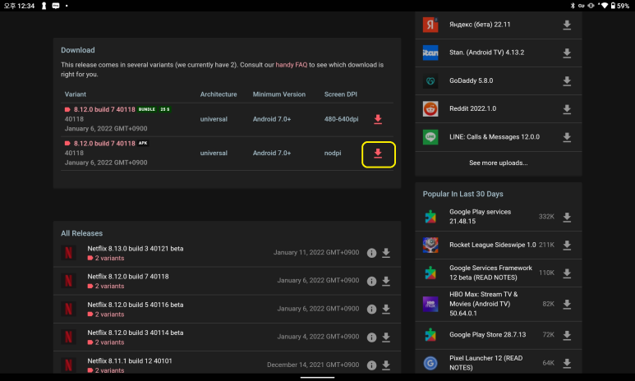Open 8.12.0 build 7 40118 APK variant link

104,144
